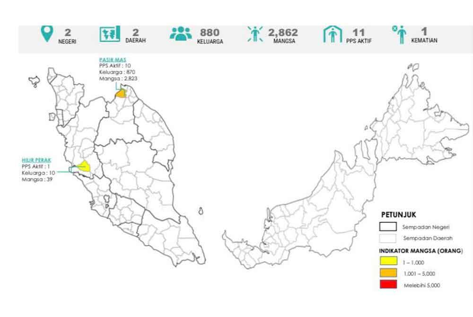Click the 2,862 Mangsa total
This screenshot has width=473, height=317.
283,33
